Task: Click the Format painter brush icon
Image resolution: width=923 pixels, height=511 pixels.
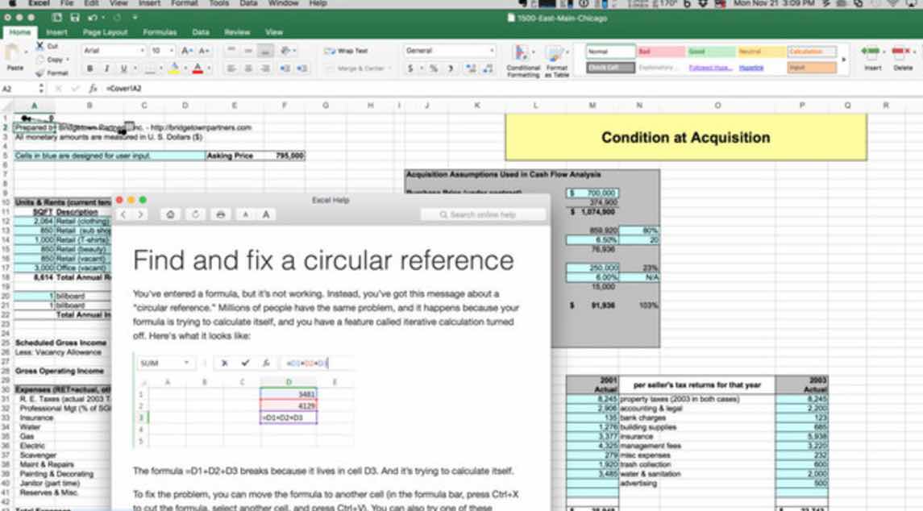Action: 40,73
